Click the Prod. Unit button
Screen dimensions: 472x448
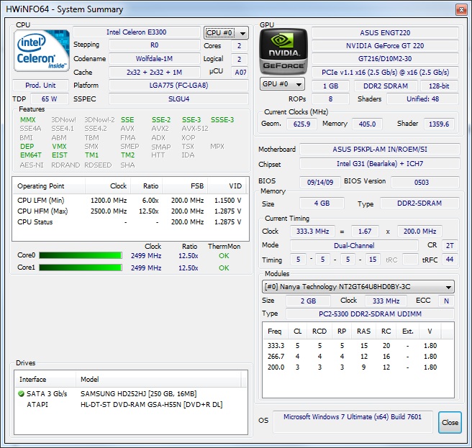40,86
